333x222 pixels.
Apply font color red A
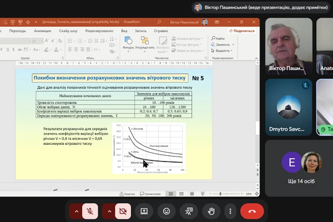[x=56, y=49]
